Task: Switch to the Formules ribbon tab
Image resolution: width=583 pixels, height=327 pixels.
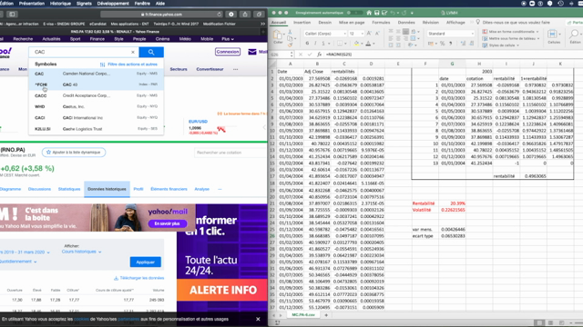Action: point(381,23)
